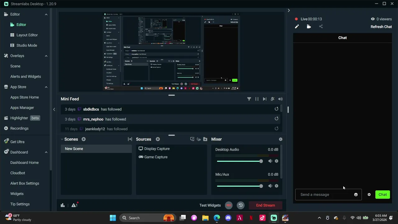Viewport: 398px width, 224px height.
Task: Click Get Ultra in sidebar
Action: 17,142
